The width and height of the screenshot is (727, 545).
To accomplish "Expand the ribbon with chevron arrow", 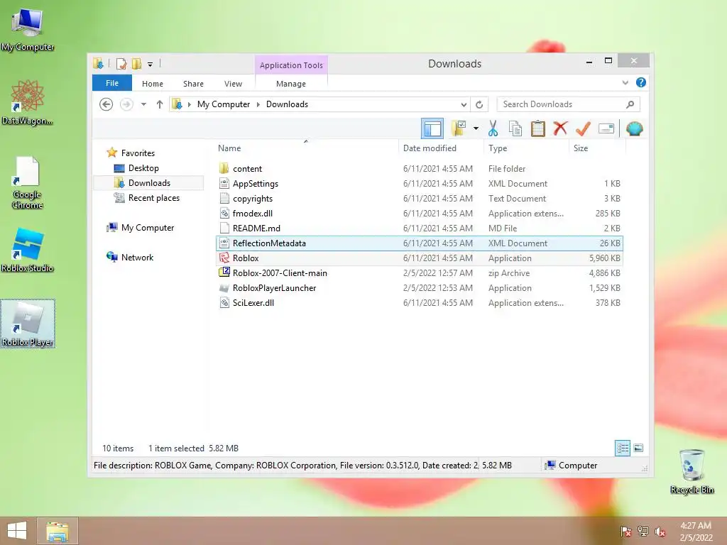I will click(x=625, y=82).
